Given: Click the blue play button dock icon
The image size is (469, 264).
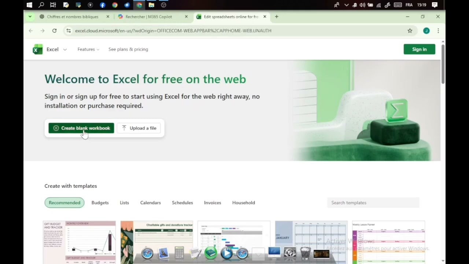Looking at the screenshot, I should [x=226, y=253].
